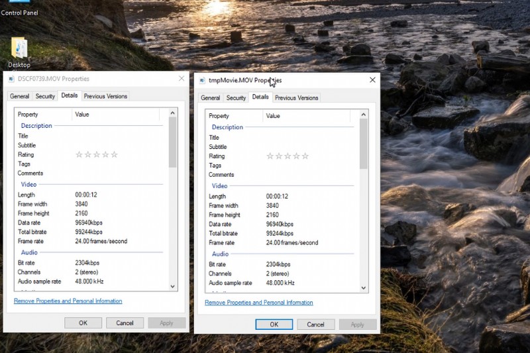530x353 pixels.
Task: Select Details tab in DSCF0739.MOV Properties
Action: pos(70,95)
